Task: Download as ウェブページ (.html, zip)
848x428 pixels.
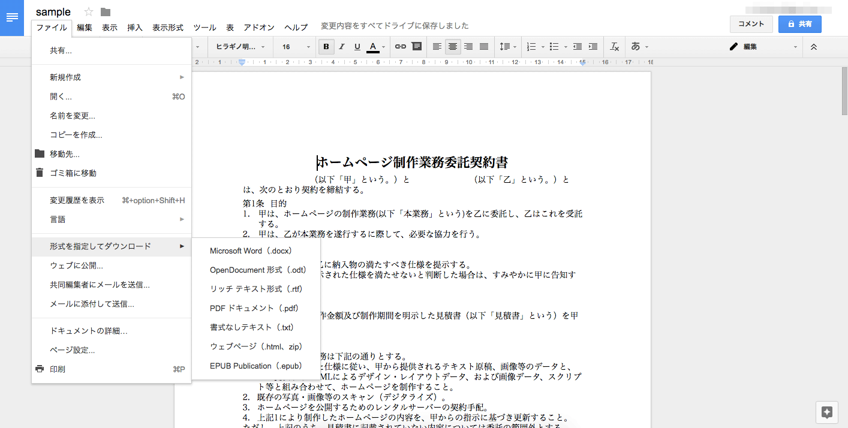Action: [x=256, y=346]
